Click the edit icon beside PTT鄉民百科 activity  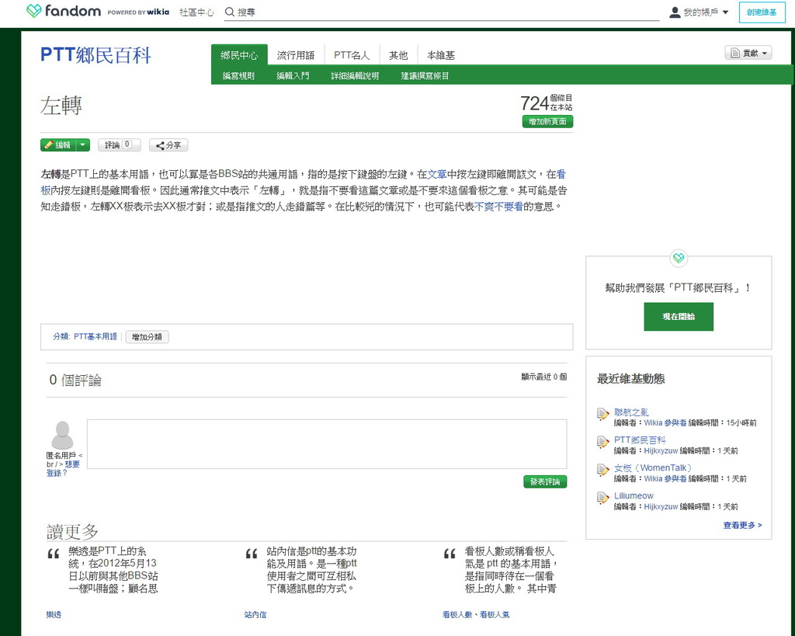602,442
